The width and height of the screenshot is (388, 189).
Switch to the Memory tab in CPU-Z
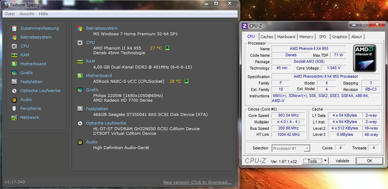[x=306, y=37]
